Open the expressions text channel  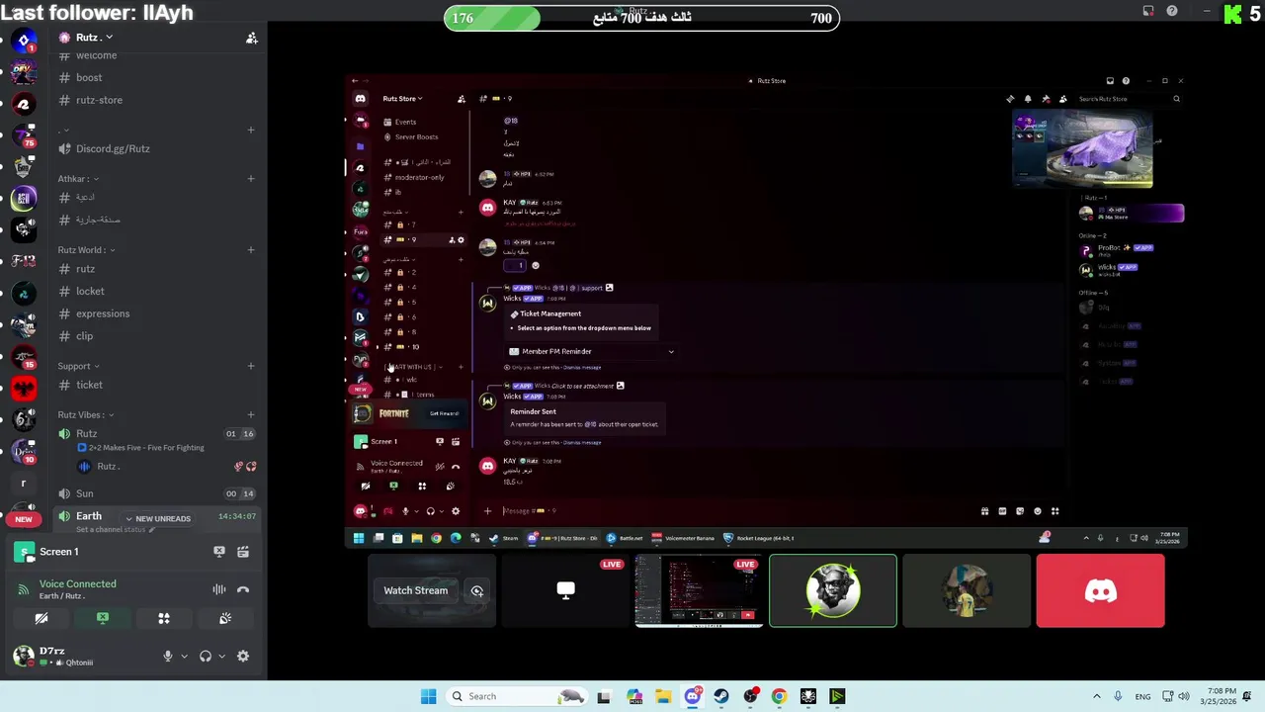pyautogui.click(x=103, y=313)
